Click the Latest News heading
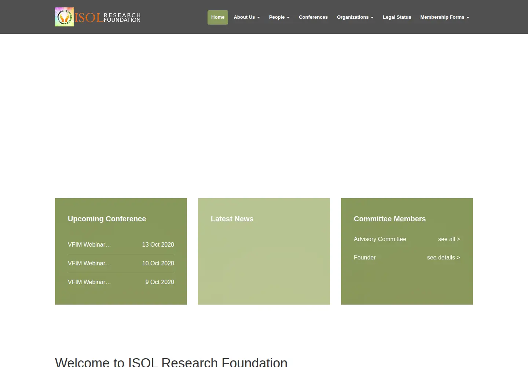This screenshot has height=367, width=528. click(232, 219)
